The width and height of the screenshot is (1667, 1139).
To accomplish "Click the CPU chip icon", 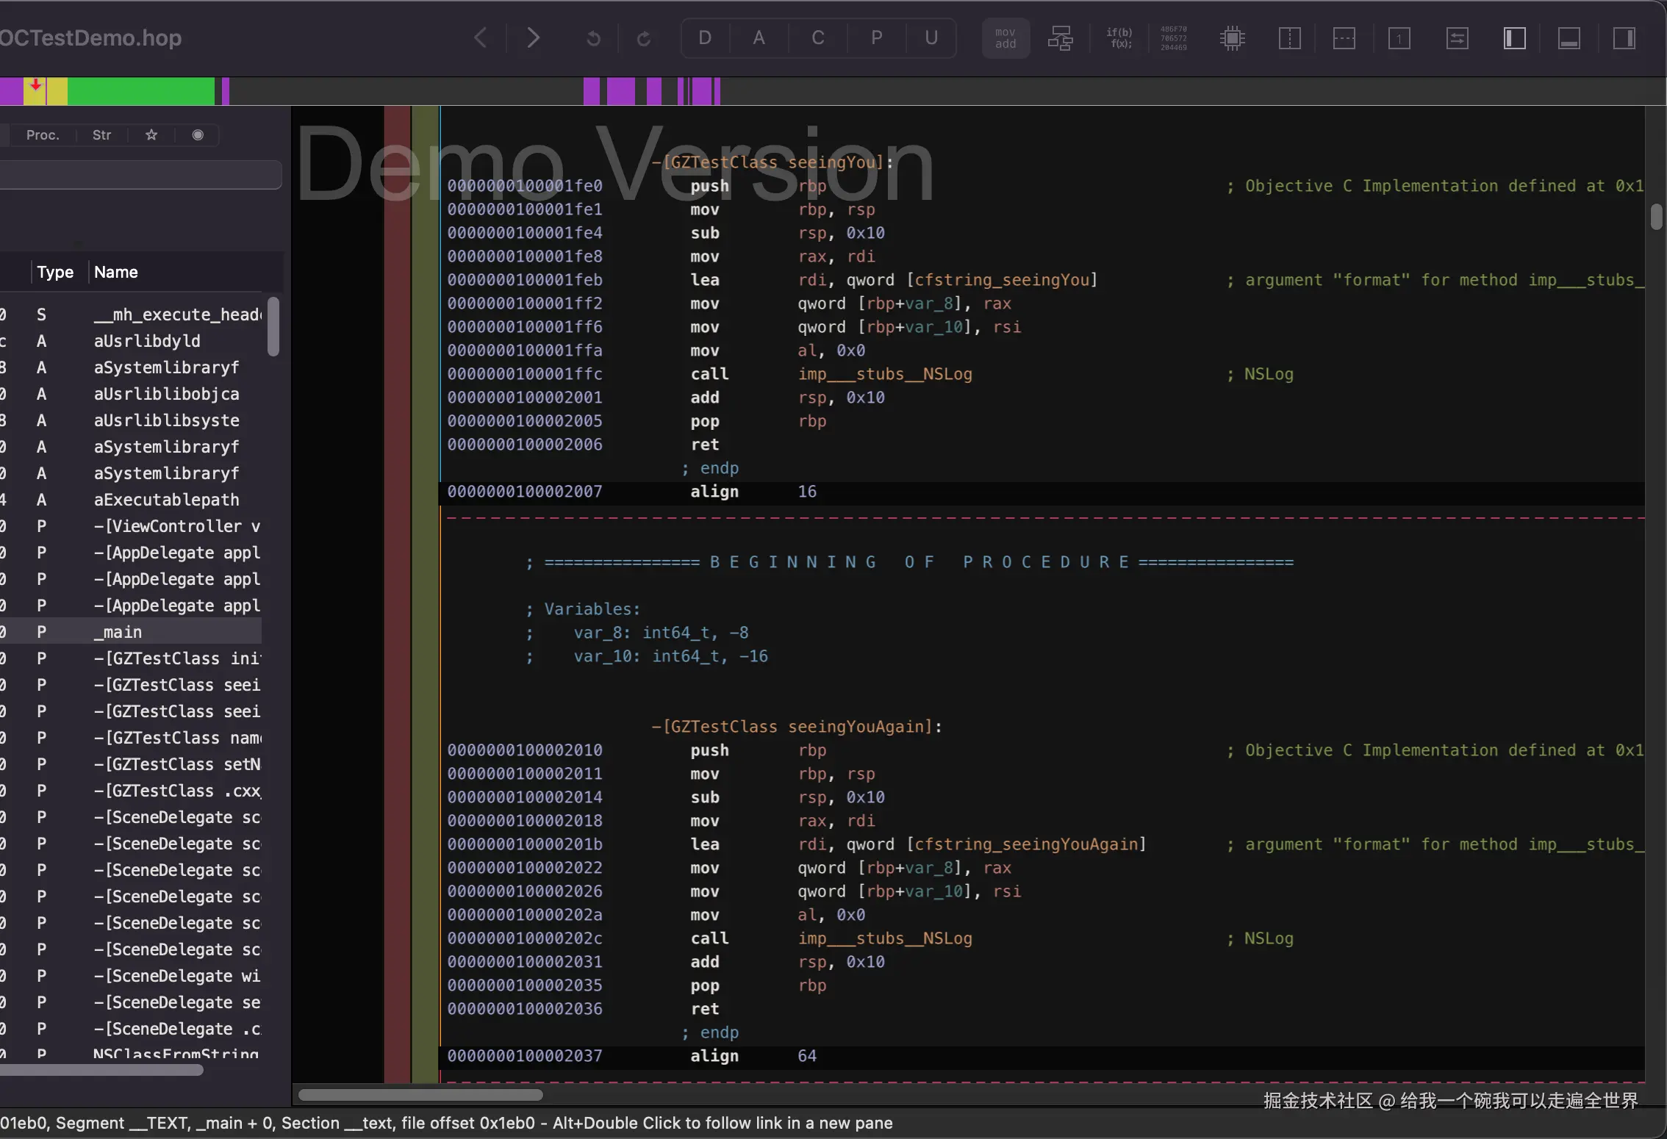I will pos(1232,38).
